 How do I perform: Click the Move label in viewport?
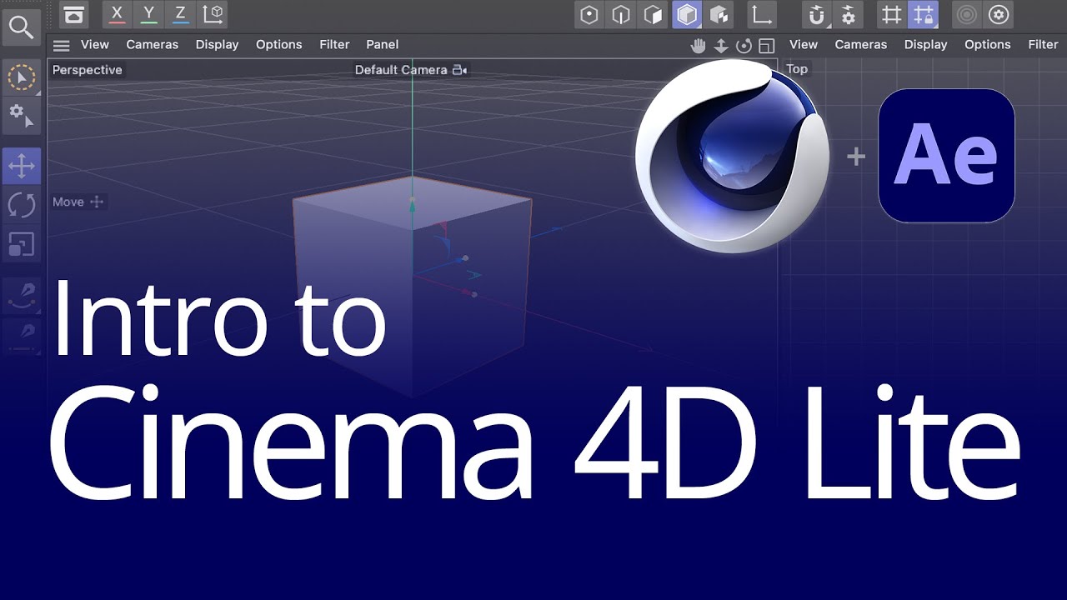pos(68,202)
